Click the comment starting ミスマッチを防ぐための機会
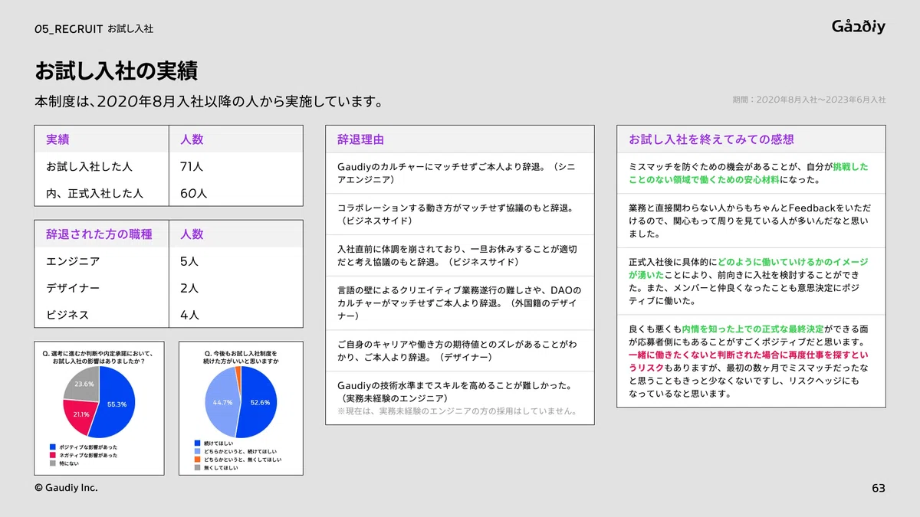 point(748,173)
